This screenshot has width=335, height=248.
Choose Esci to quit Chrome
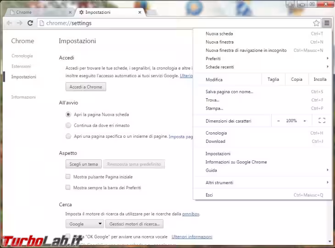[262, 195]
